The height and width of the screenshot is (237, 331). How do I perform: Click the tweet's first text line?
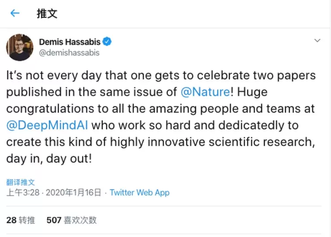click(161, 75)
